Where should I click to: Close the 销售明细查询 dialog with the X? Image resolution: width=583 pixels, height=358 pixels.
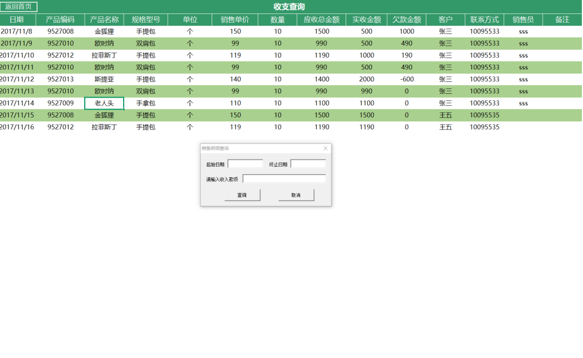click(326, 148)
